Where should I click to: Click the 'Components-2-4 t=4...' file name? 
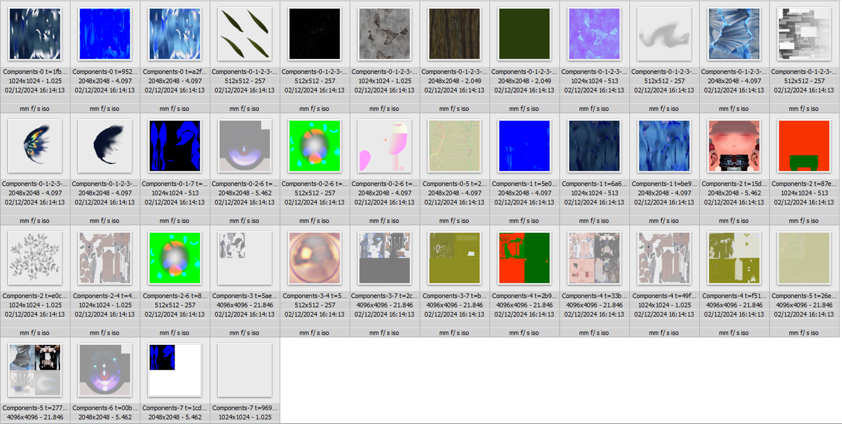tap(105, 296)
